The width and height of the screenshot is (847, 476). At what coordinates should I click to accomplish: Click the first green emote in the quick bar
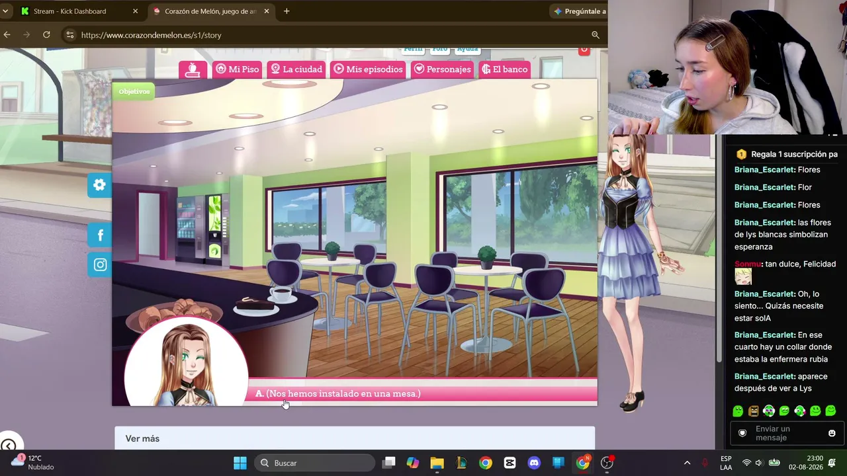tap(738, 411)
